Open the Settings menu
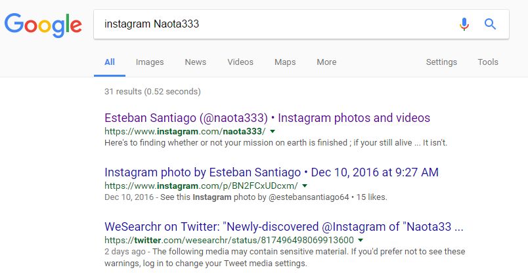Screen dimensions: 528x276 click(441, 62)
